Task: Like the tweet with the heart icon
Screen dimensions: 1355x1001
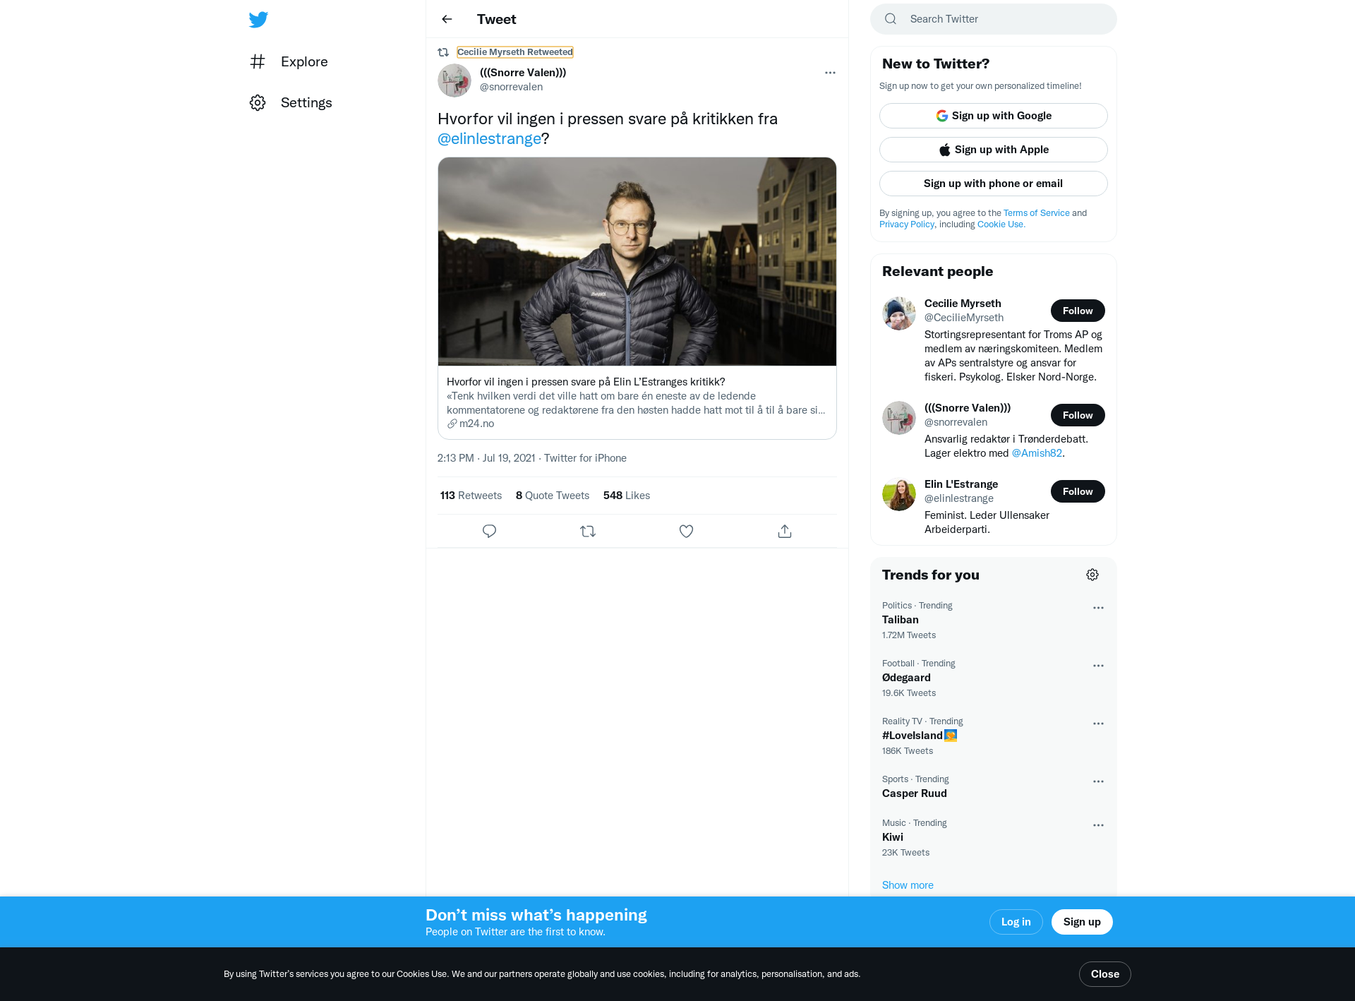Action: coord(686,532)
